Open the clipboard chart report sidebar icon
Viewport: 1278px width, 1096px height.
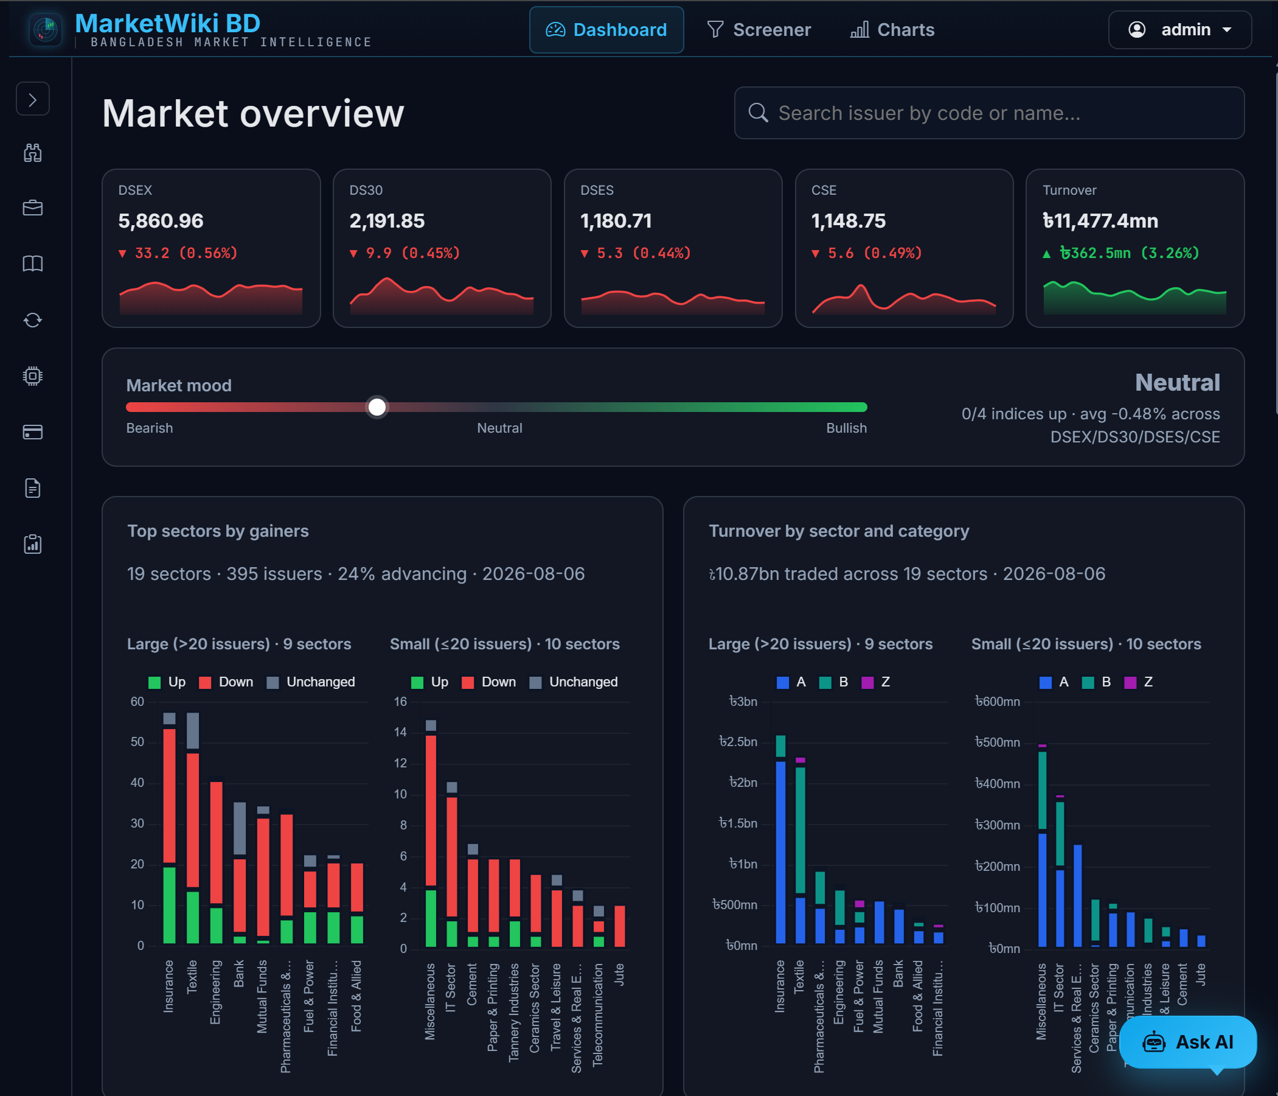click(33, 544)
